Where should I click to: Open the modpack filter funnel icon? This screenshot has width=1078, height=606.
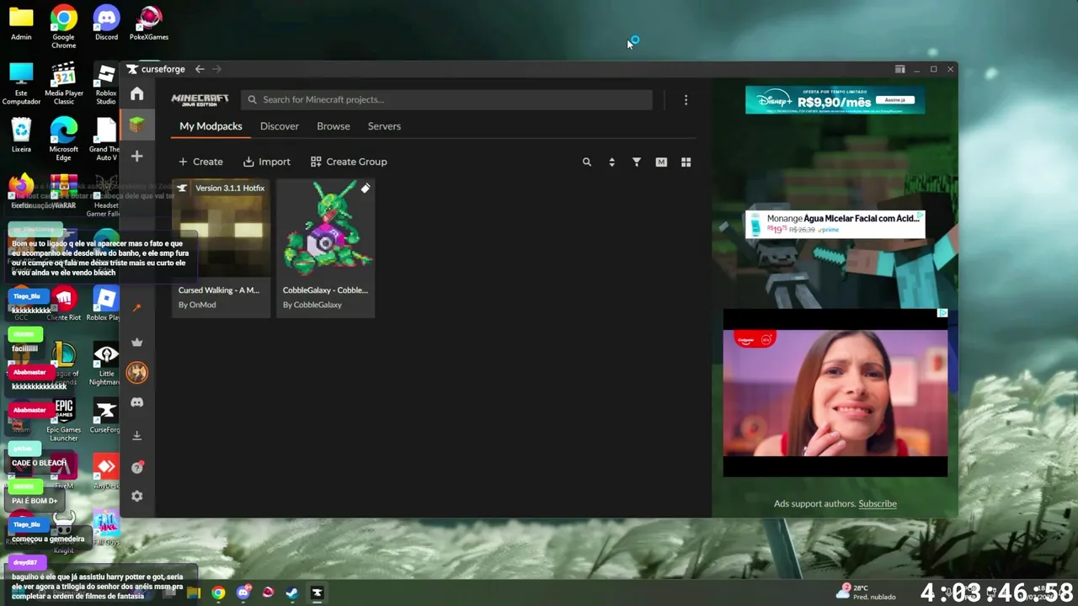point(637,162)
